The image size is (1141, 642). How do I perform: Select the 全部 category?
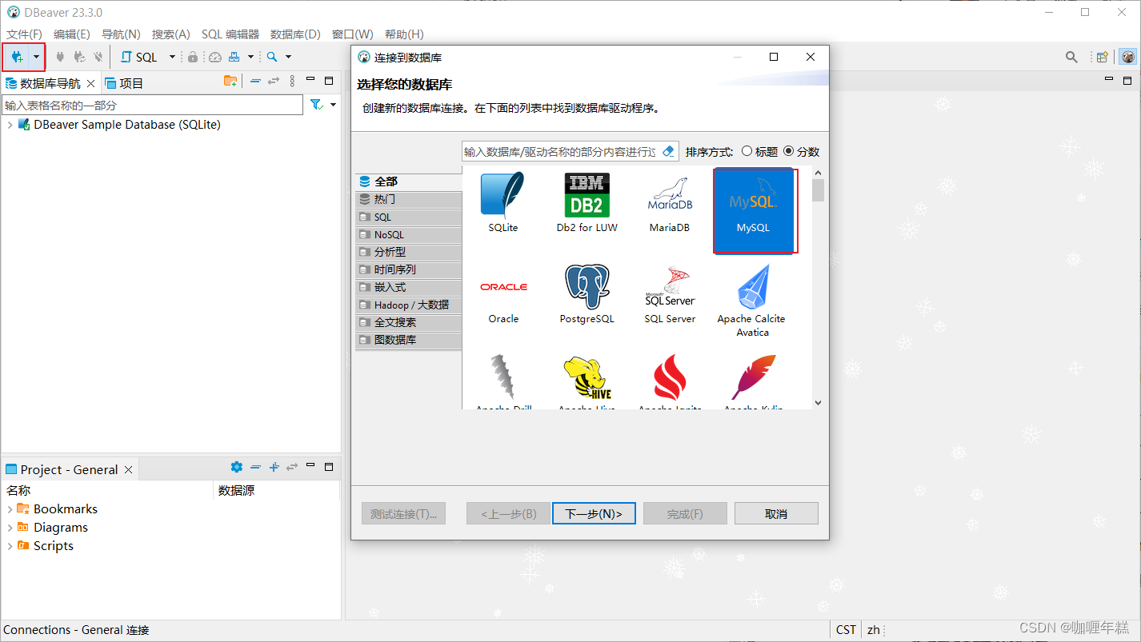pos(408,181)
